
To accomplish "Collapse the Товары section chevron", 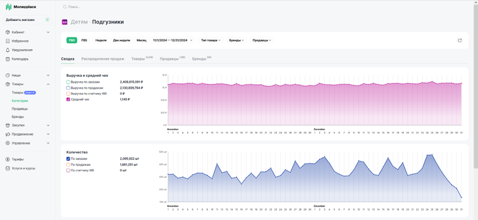I will tap(48, 84).
